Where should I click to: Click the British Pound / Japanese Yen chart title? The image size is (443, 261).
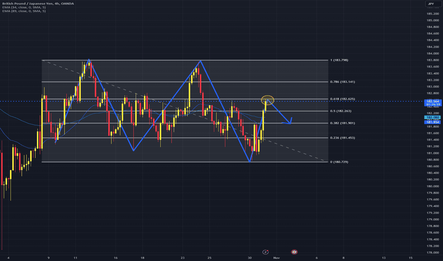(38, 3)
